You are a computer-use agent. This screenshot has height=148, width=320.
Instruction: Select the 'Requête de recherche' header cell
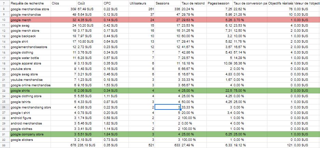coord(30,3)
